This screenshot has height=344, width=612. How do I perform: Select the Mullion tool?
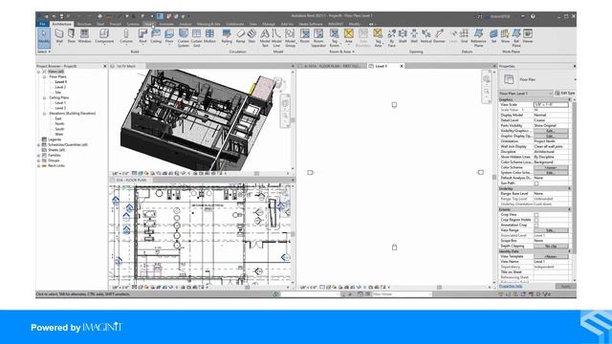coord(209,36)
